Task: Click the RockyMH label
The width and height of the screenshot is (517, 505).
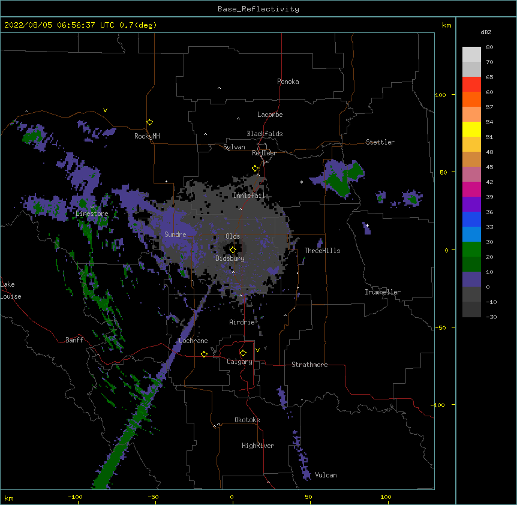Action: tap(147, 136)
